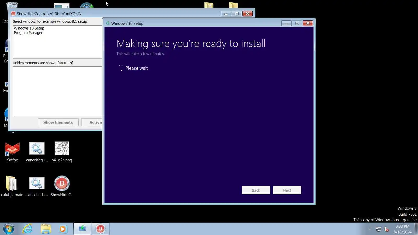Switch to ShowHideControls taskbar item
This screenshot has height=235, width=418.
pos(101,229)
